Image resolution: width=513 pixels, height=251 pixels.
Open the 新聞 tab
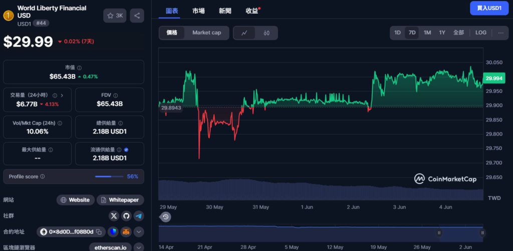(225, 10)
